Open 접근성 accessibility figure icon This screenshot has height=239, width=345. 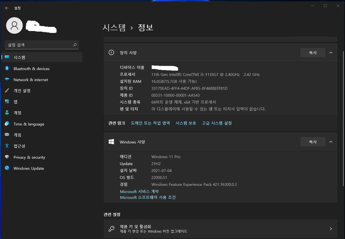pyautogui.click(x=7, y=146)
